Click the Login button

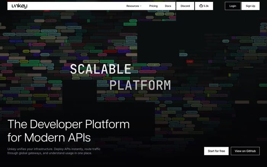[233, 6]
